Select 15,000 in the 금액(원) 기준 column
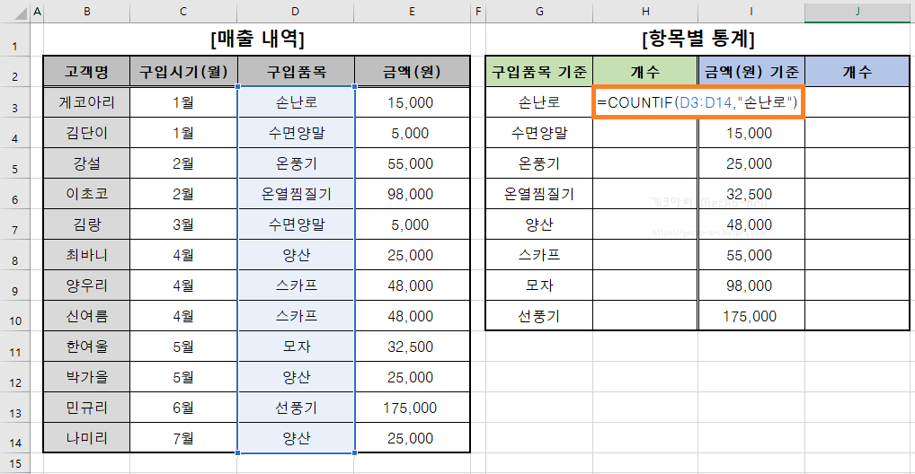Viewport: 915px width, 474px height. (751, 133)
